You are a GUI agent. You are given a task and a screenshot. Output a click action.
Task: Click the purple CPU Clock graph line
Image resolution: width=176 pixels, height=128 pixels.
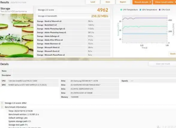pyautogui.click(x=151, y=18)
